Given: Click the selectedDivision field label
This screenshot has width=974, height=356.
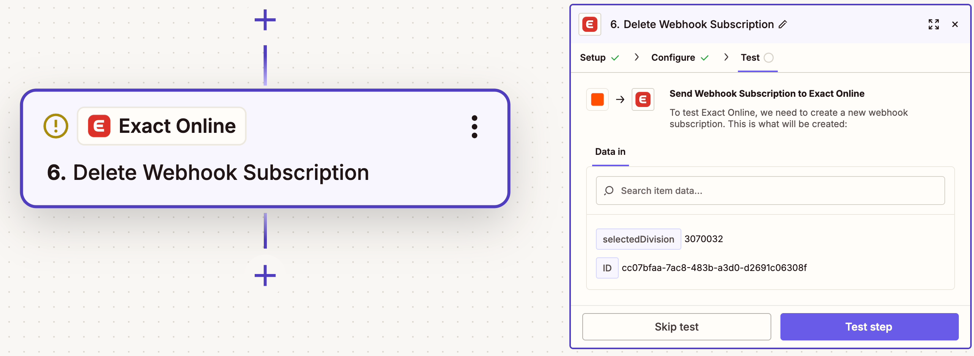Looking at the screenshot, I should coord(638,239).
